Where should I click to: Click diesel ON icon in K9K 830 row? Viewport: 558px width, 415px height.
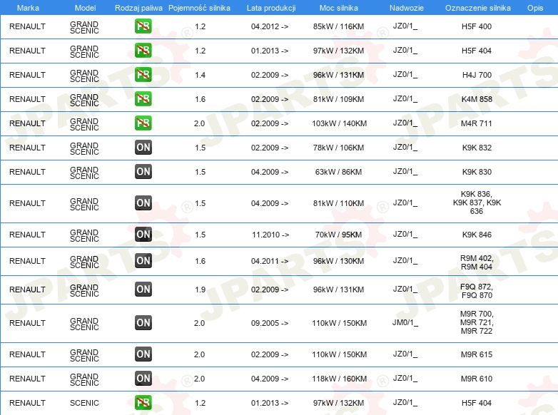point(143,171)
